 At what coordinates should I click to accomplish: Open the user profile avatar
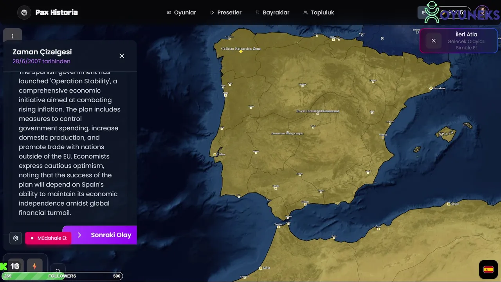click(482, 12)
